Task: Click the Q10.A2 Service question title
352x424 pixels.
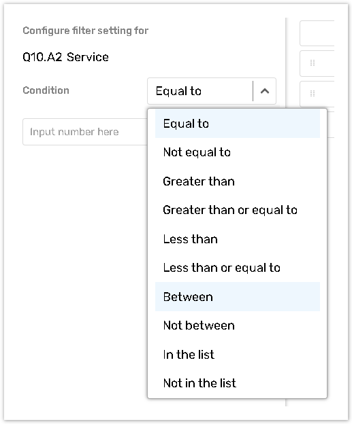Action: 65,57
